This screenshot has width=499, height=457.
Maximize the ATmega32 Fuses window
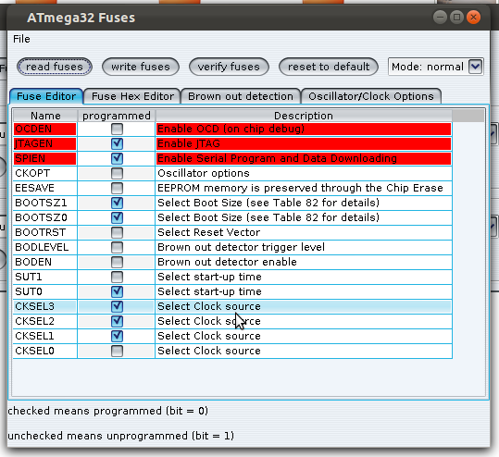[456, 18]
